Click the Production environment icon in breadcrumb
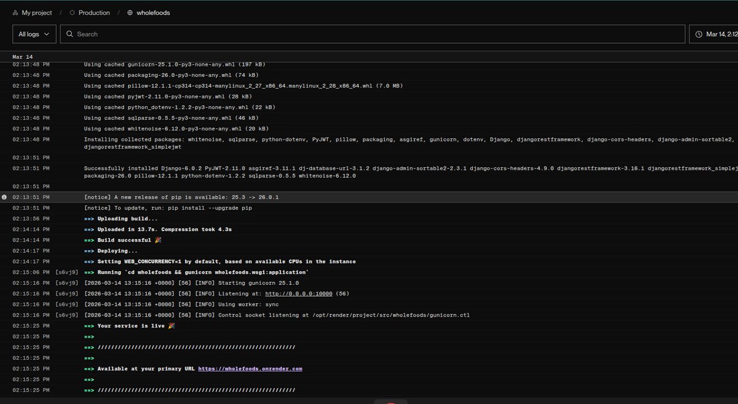Viewport: 738px width, 404px height. tap(72, 12)
